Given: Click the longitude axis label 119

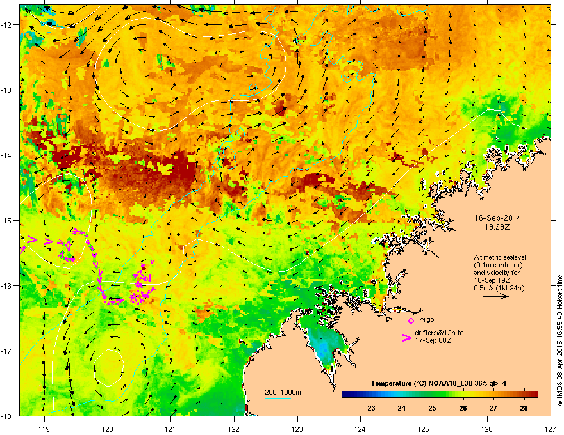Looking at the screenshot, I should (44, 429).
